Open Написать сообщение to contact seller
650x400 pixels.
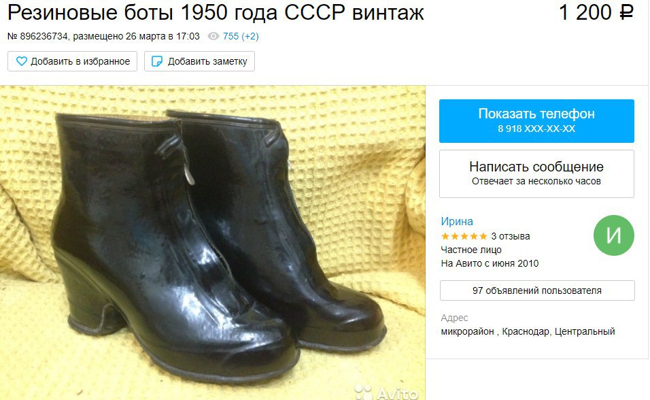[x=536, y=173]
